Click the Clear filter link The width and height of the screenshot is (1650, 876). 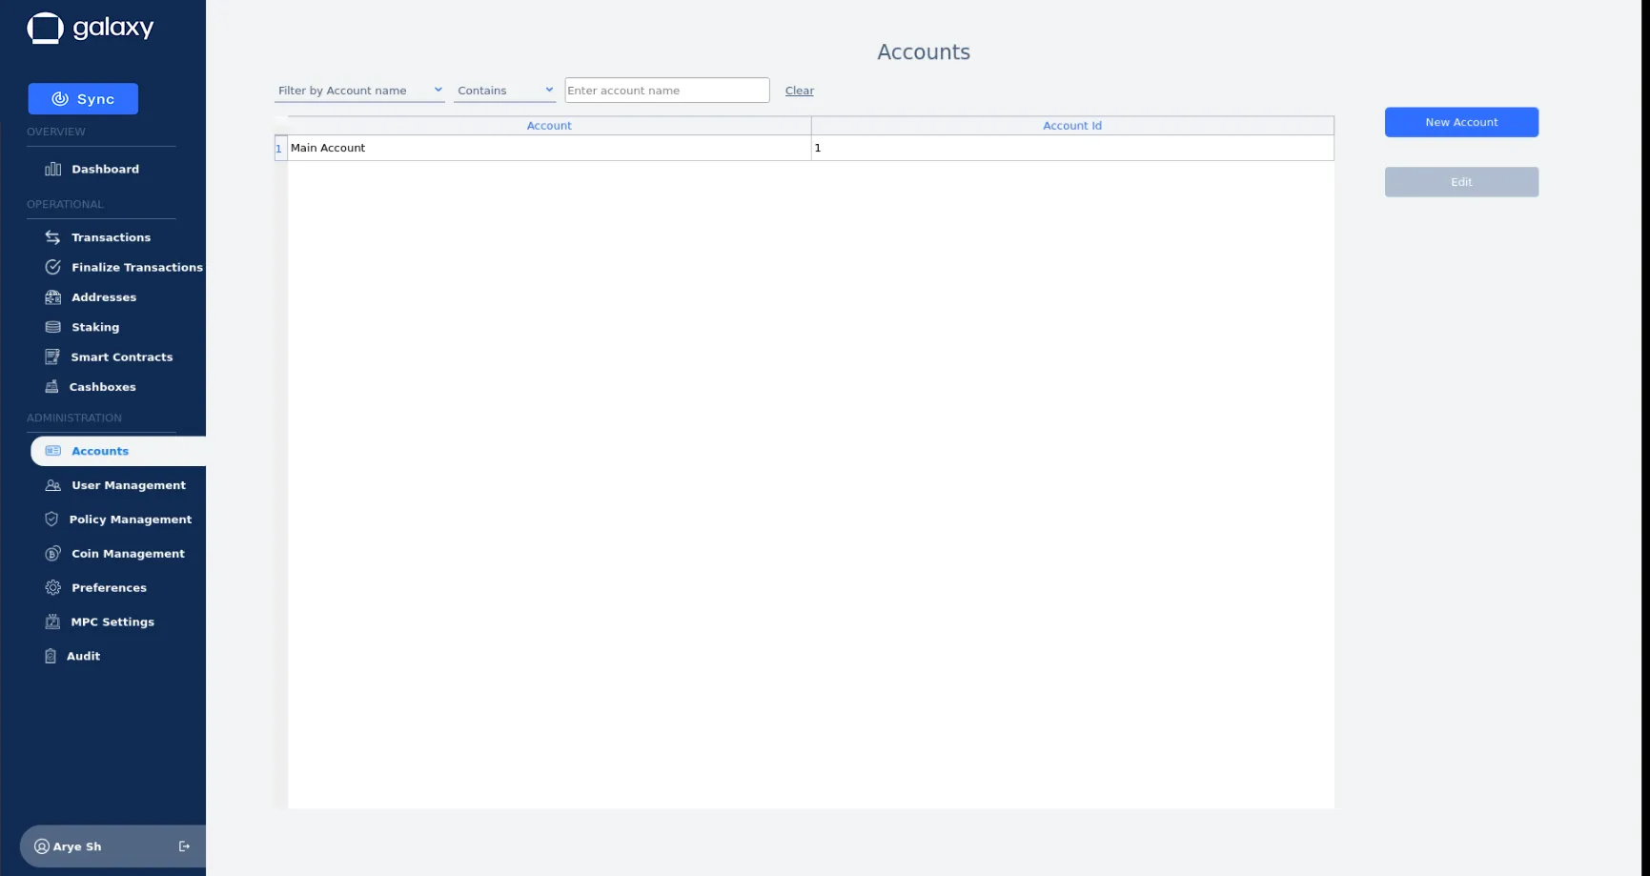[799, 91]
